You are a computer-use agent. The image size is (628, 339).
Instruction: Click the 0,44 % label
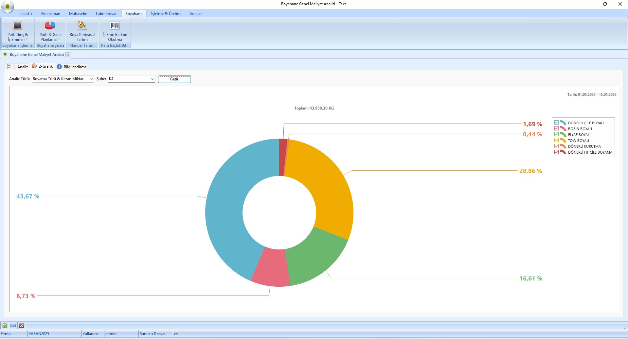pos(532,134)
